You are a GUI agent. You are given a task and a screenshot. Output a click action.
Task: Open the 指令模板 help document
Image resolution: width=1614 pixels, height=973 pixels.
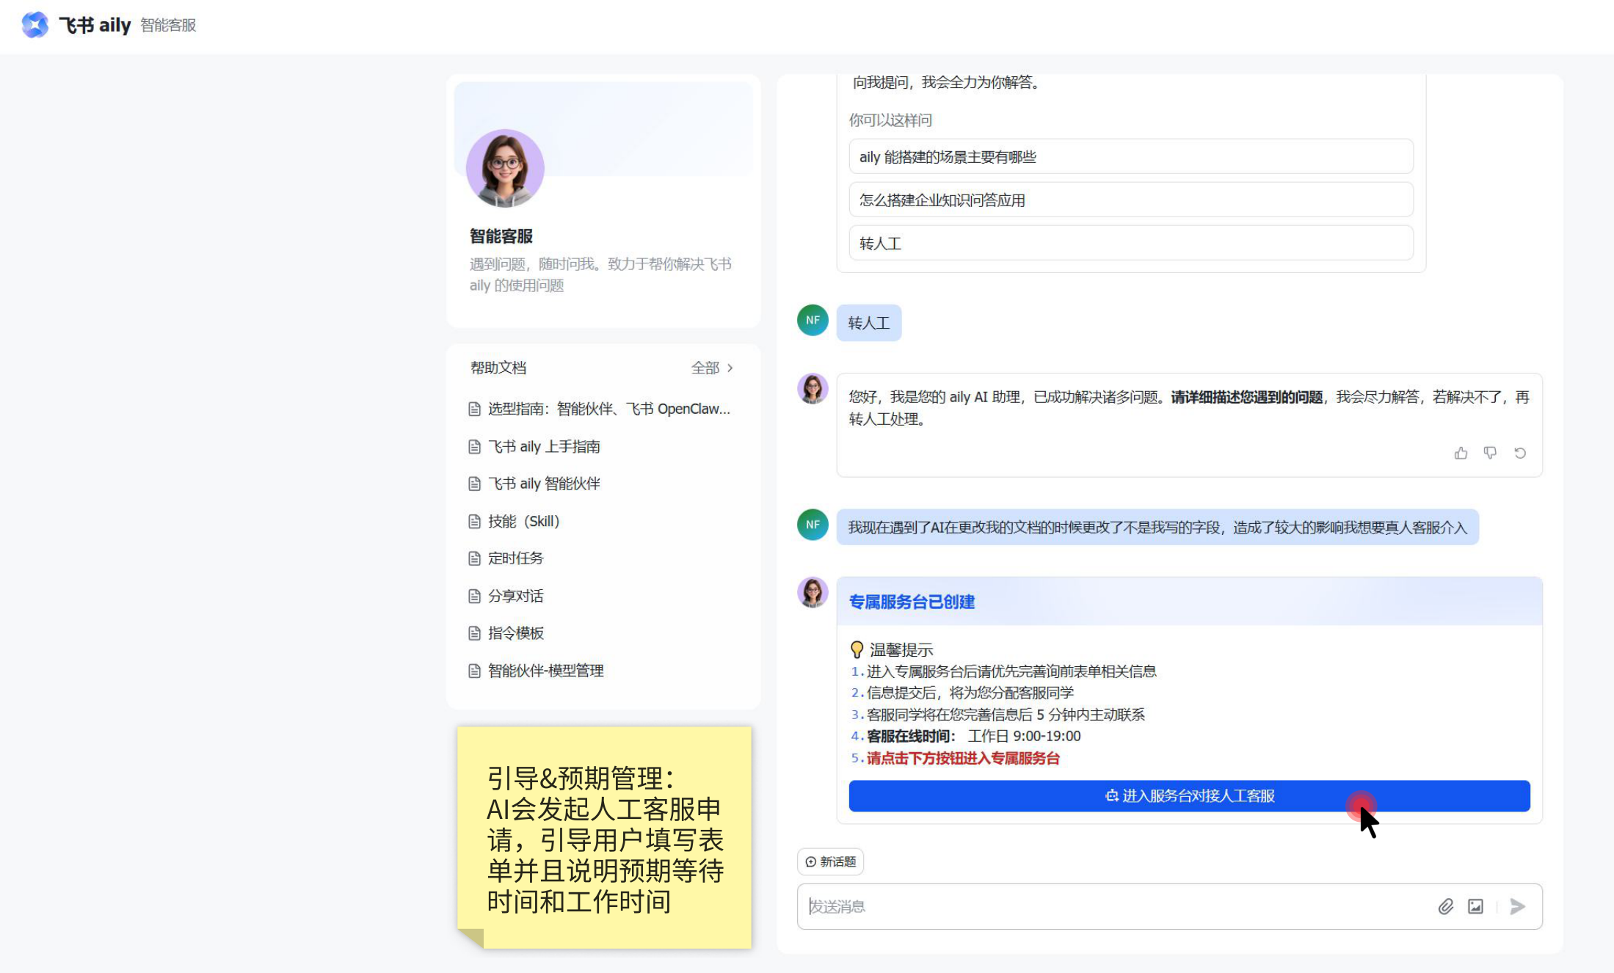pos(515,633)
